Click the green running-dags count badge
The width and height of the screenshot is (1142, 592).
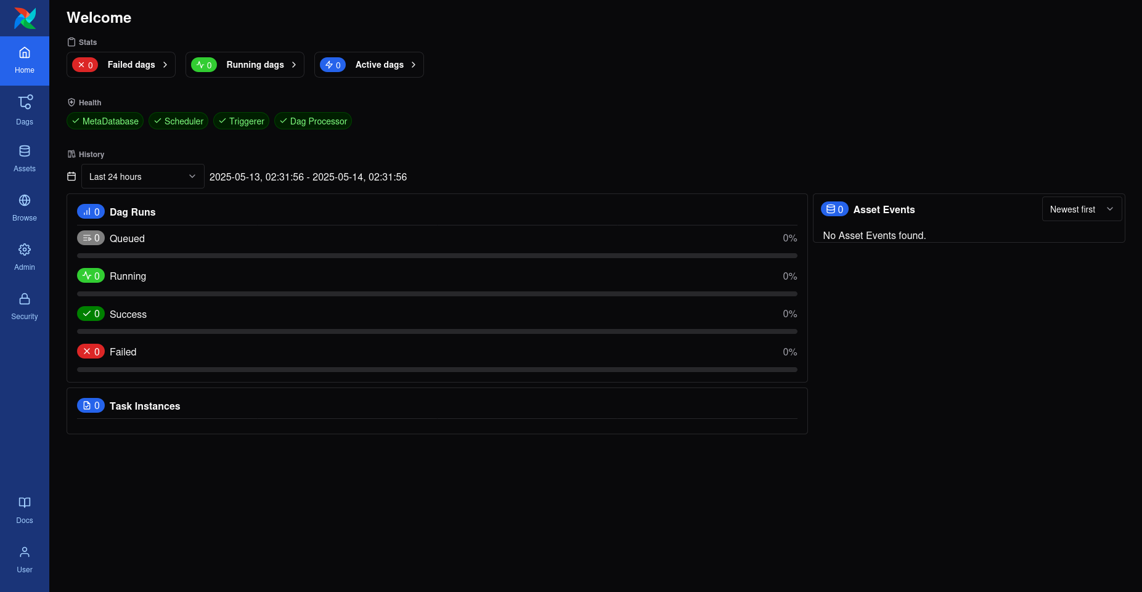(204, 65)
